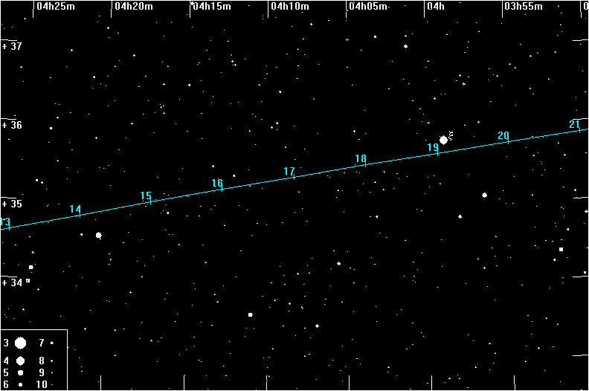Image resolution: width=589 pixels, height=391 pixels.
Task: Click the 04h10m right ascension label
Action: coord(289,7)
